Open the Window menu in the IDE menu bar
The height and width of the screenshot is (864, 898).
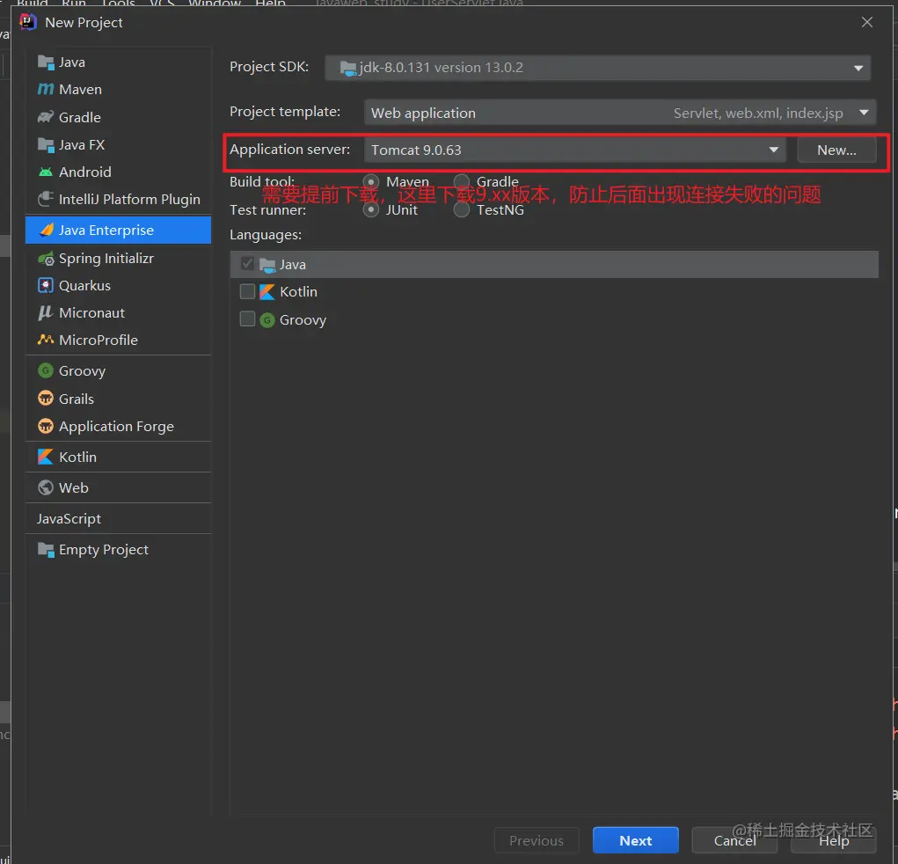(215, 4)
